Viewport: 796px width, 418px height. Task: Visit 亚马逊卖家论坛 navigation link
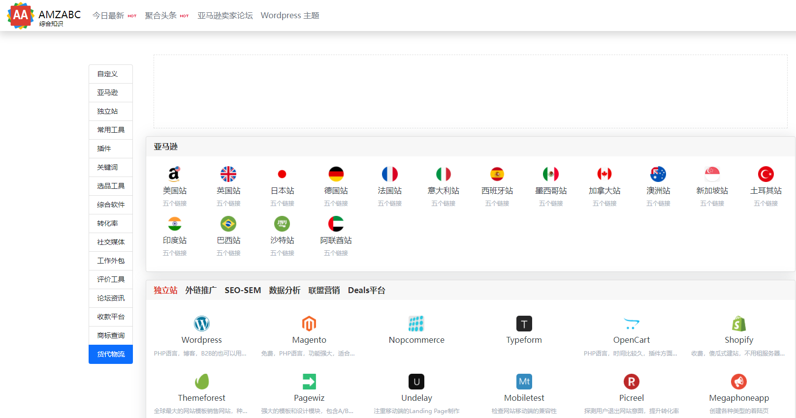point(225,16)
